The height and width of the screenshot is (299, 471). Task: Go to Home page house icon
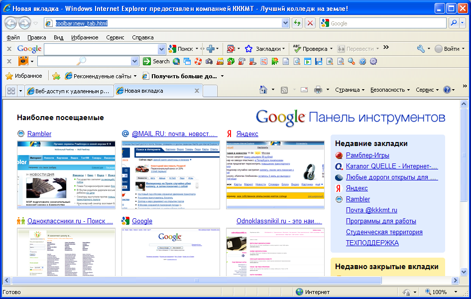pos(263,90)
